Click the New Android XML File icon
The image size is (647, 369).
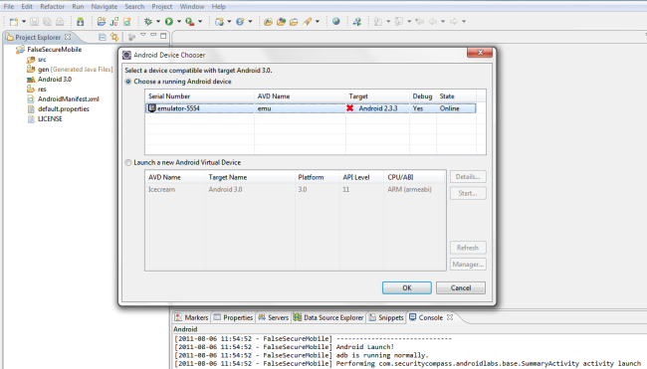(x=127, y=22)
